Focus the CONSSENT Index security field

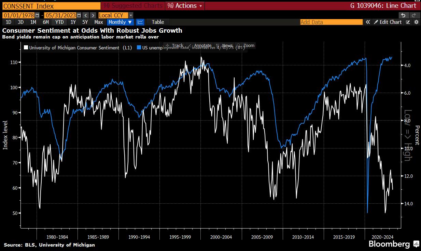click(x=51, y=6)
